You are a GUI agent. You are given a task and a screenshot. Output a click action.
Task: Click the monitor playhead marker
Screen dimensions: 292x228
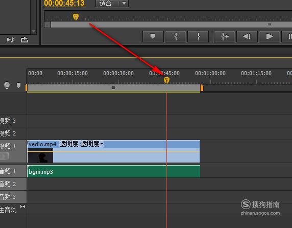76,17
